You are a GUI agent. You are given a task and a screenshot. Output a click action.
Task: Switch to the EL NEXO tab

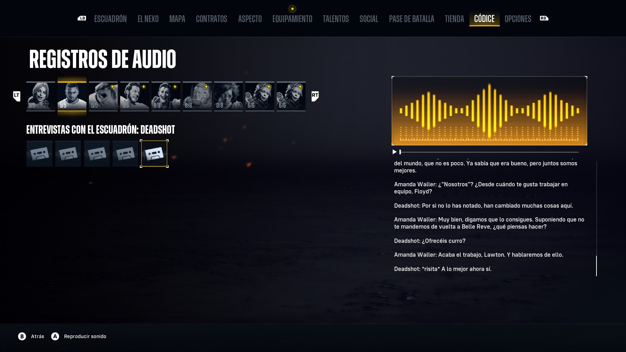(x=148, y=19)
